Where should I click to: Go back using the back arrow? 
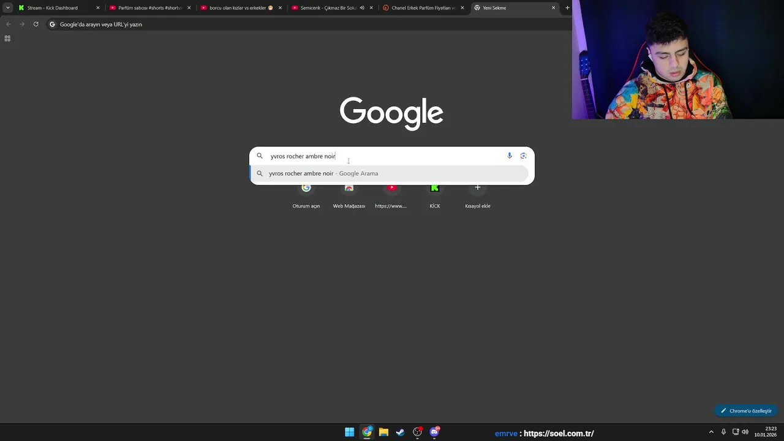coord(9,24)
